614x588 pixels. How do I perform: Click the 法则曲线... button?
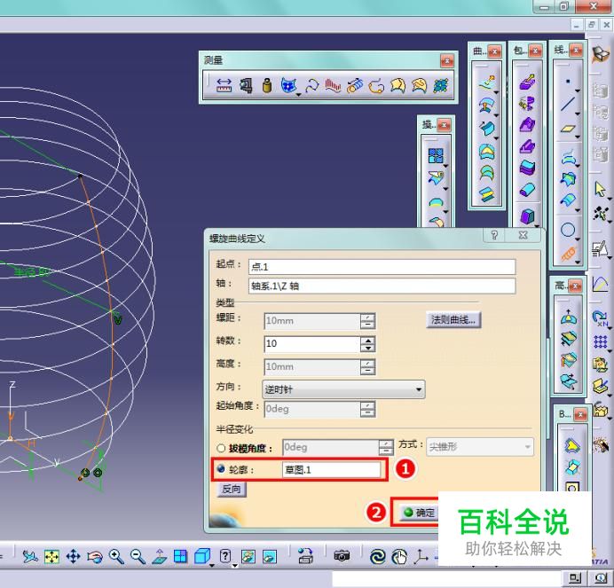[453, 320]
